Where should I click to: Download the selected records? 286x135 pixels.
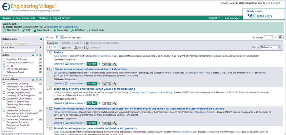93,48
